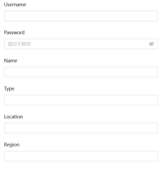Show the hidden password using crossed-eye icon
This screenshot has height=169, width=162.
(x=151, y=44)
